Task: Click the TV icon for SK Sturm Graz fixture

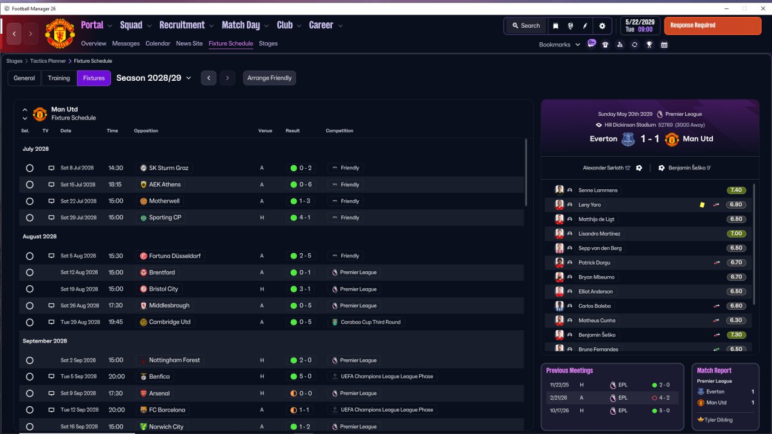Action: 51,168
